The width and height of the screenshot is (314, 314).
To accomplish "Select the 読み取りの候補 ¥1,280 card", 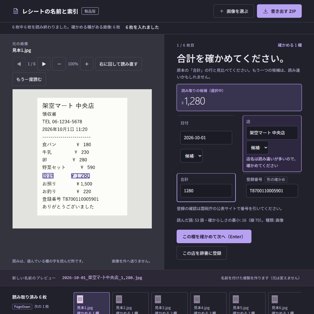I will click(239, 98).
